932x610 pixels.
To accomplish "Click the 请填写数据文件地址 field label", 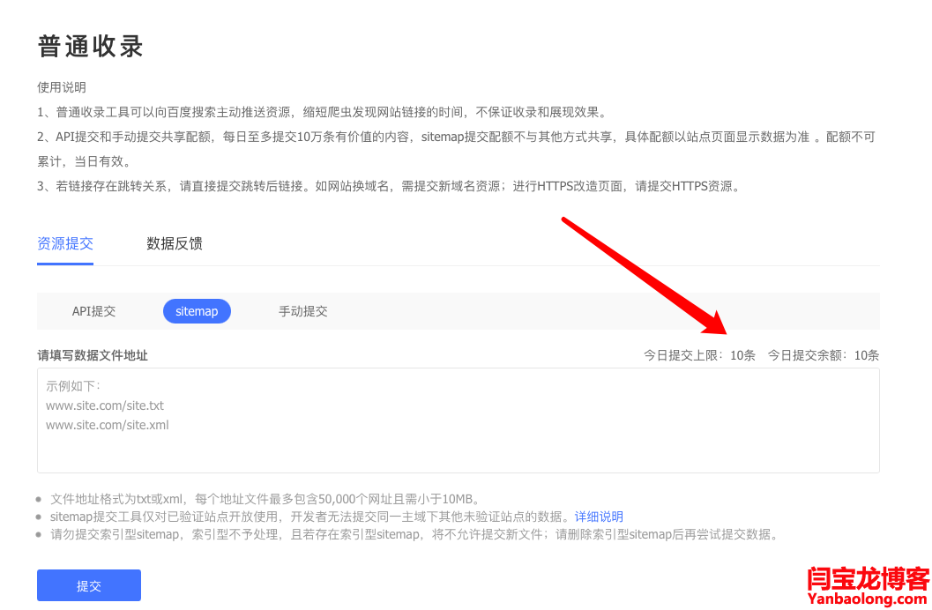I will (x=93, y=355).
